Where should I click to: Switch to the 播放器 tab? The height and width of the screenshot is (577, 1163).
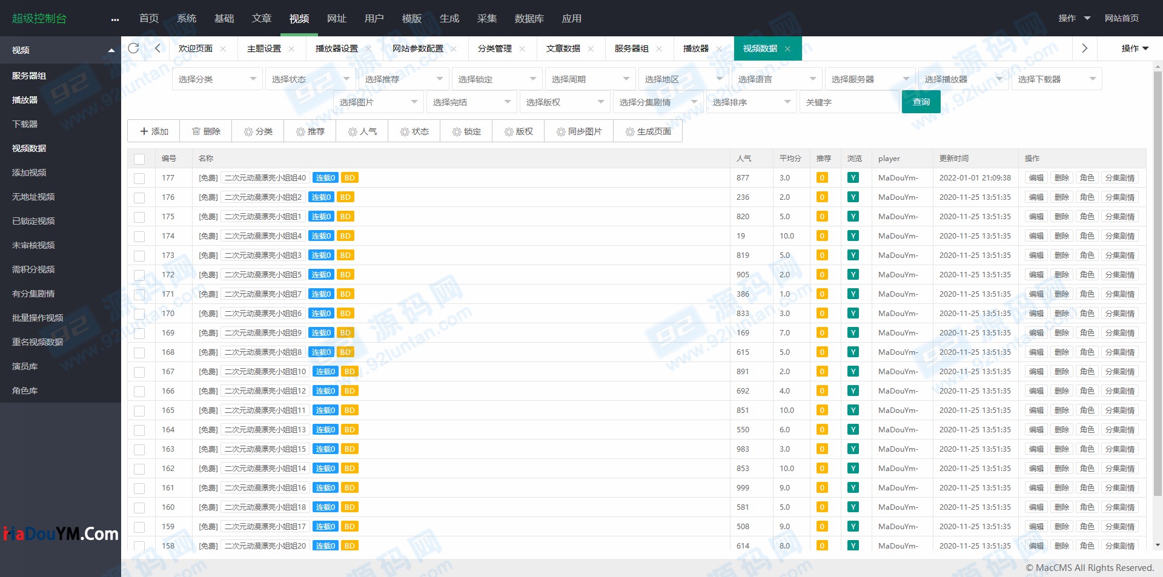point(696,48)
